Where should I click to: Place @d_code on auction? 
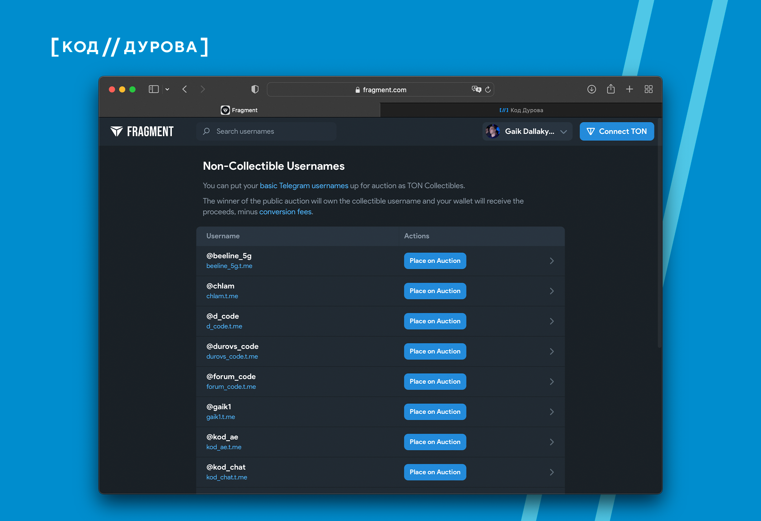[x=435, y=321]
